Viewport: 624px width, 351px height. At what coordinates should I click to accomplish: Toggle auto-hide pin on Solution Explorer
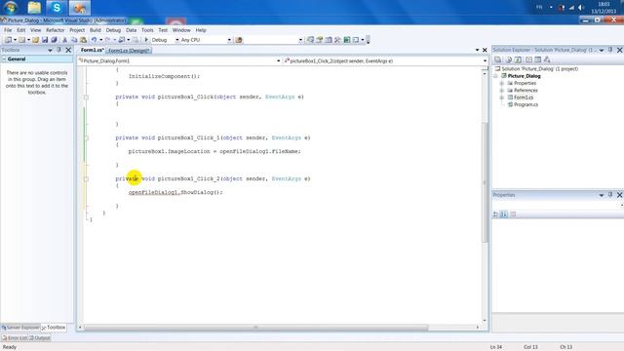(x=610, y=50)
